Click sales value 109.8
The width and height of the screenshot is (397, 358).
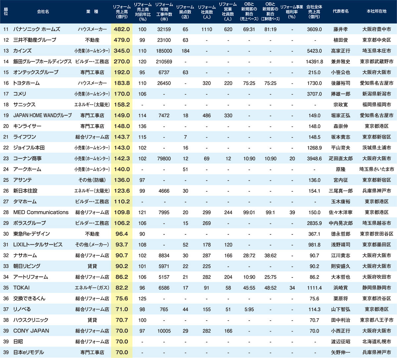pyautogui.click(x=122, y=212)
